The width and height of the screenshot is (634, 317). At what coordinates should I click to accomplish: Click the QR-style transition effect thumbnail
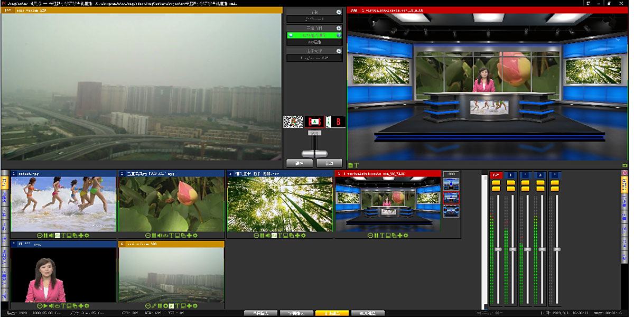293,122
